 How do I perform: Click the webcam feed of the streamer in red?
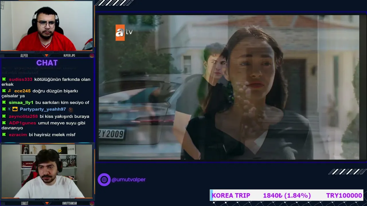pyautogui.click(x=46, y=26)
